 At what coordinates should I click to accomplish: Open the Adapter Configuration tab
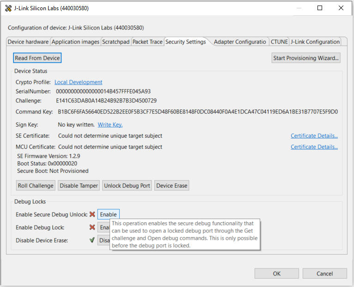point(239,42)
